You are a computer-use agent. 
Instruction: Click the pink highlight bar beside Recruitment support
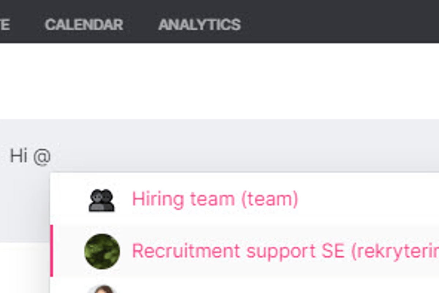coord(52,251)
